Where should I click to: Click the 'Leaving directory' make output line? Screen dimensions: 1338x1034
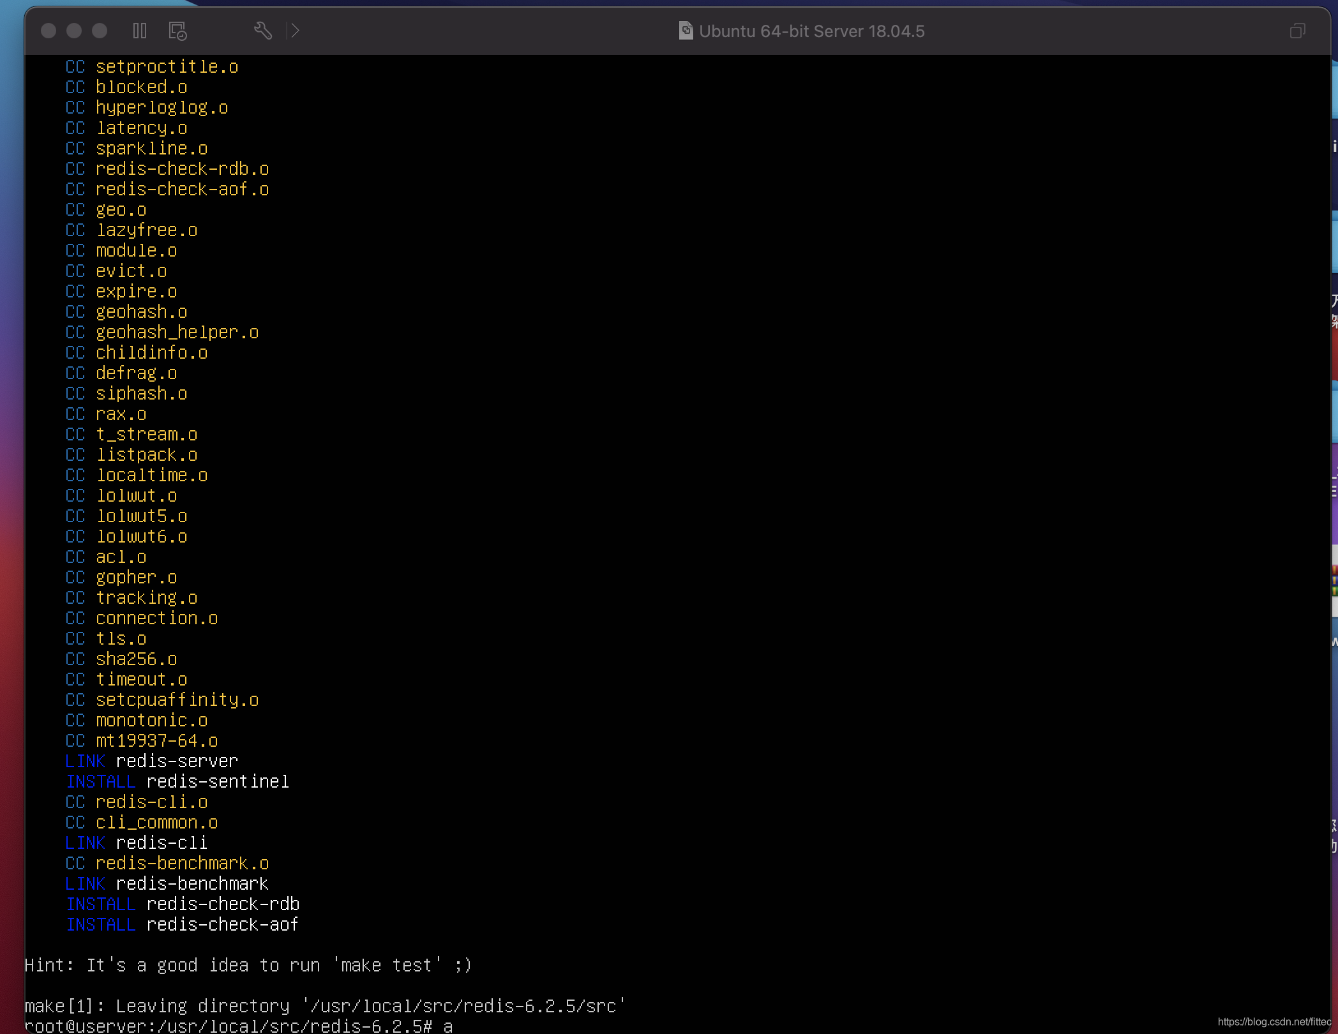point(324,1006)
